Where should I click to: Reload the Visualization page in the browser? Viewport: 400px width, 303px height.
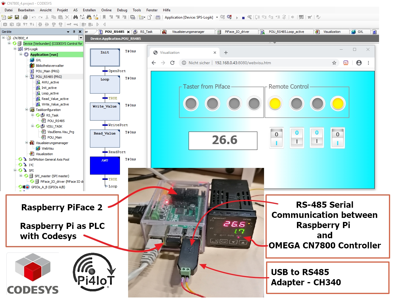click(172, 62)
